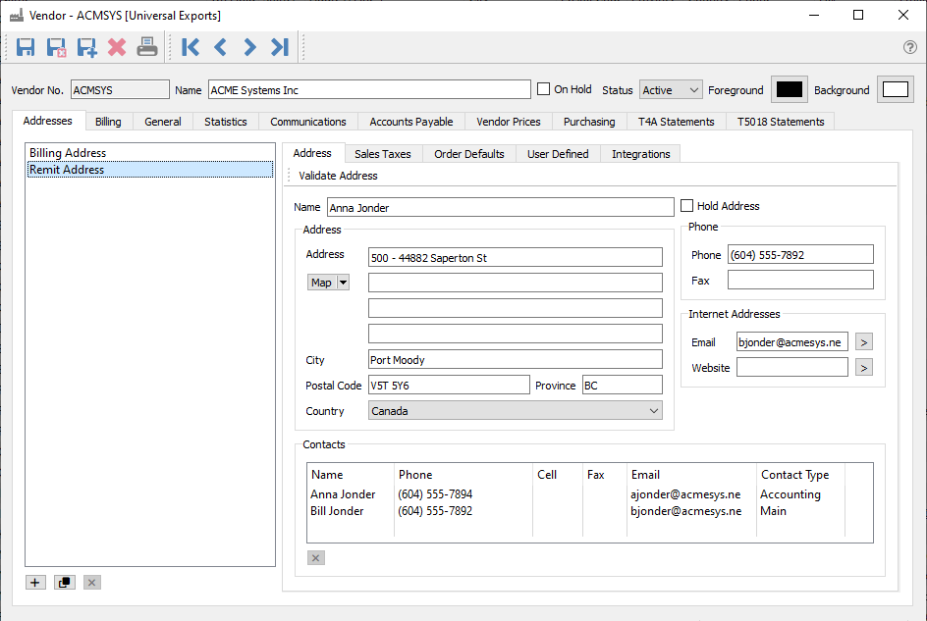The height and width of the screenshot is (621, 927).
Task: Add a new address with plus icon
Action: coord(35,582)
